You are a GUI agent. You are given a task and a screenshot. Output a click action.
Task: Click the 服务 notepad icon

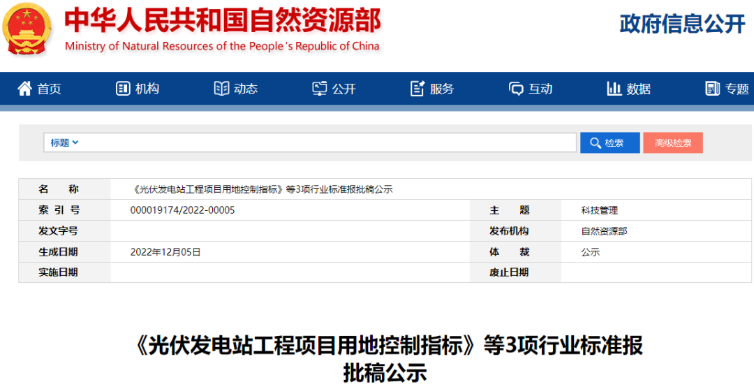point(417,89)
